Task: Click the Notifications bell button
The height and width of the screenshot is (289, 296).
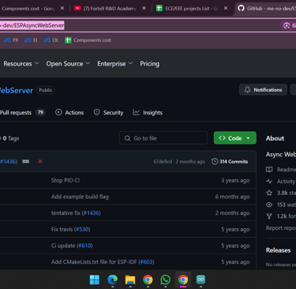Action: [263, 90]
